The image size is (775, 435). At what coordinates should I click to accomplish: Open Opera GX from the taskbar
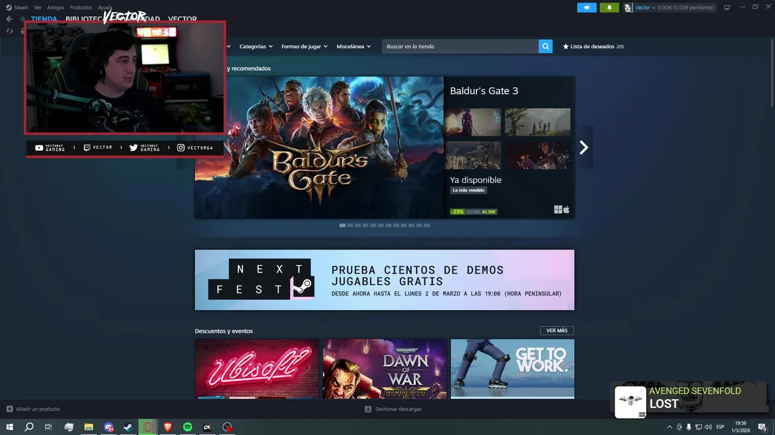click(x=148, y=427)
